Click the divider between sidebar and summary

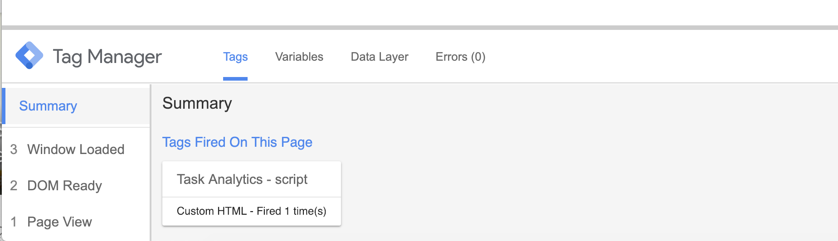pyautogui.click(x=150, y=162)
